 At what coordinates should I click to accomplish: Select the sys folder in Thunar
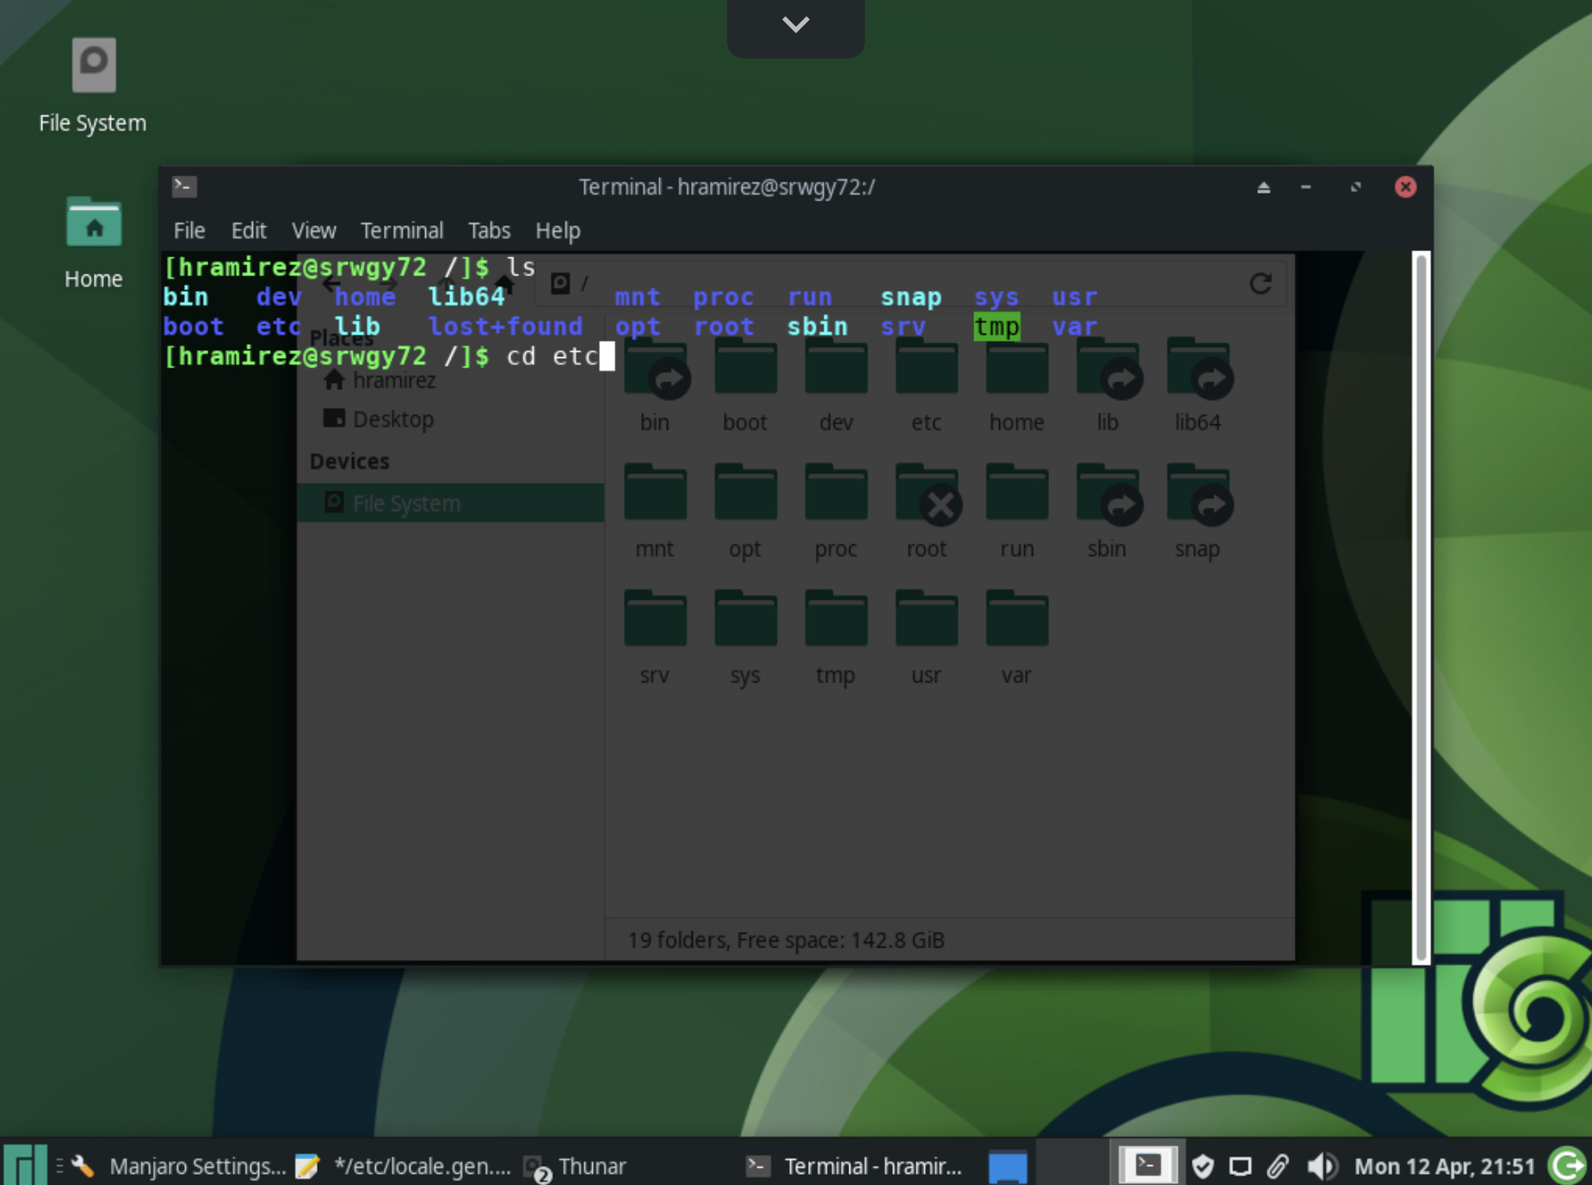pyautogui.click(x=745, y=639)
